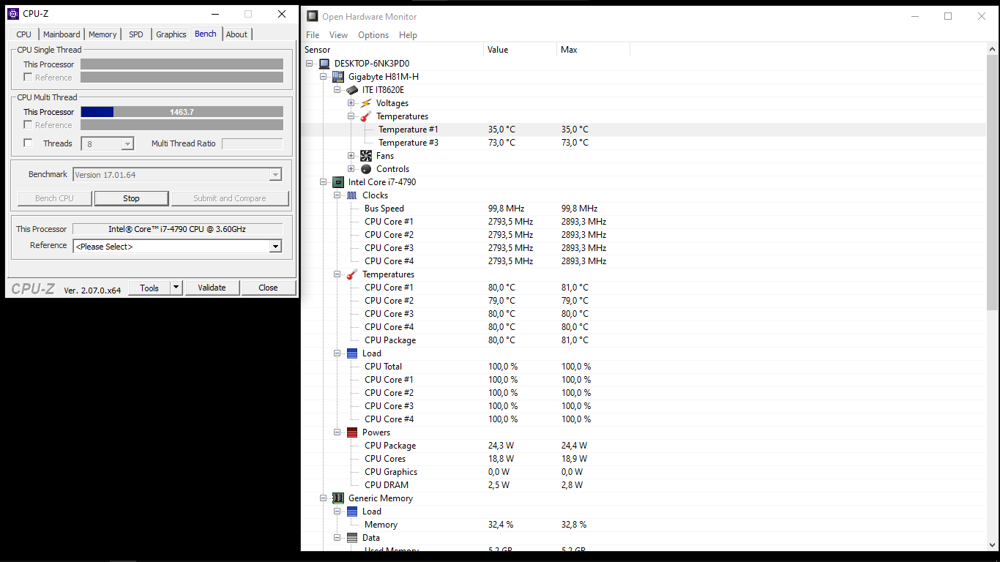Click the Bench CPU button
The image size is (1000, 562).
coord(55,198)
